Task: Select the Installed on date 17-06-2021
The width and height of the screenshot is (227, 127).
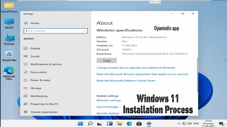Action: pos(130,46)
